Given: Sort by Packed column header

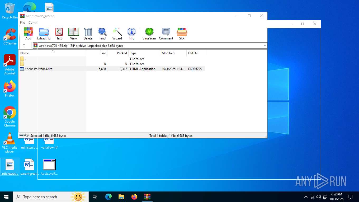Looking at the screenshot, I should pos(118,53).
